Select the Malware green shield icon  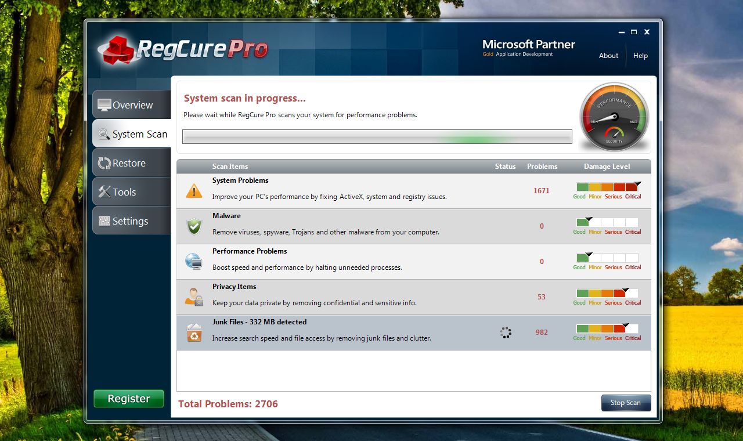click(x=193, y=225)
